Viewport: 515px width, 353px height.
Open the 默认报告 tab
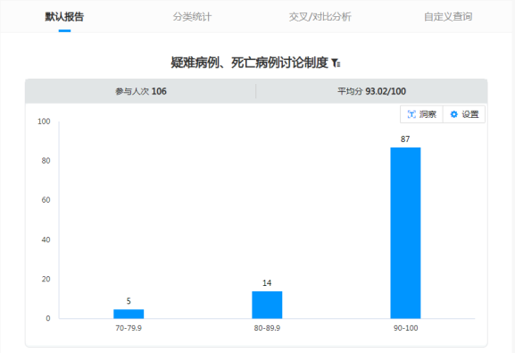(x=64, y=16)
